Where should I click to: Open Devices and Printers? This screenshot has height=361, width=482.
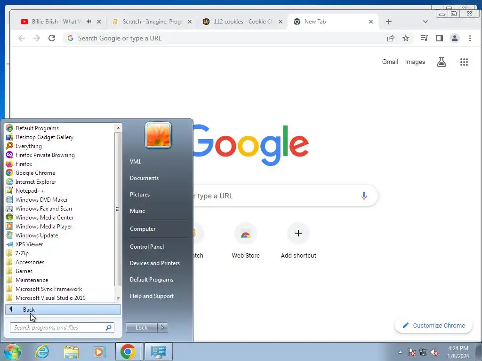[154, 263]
